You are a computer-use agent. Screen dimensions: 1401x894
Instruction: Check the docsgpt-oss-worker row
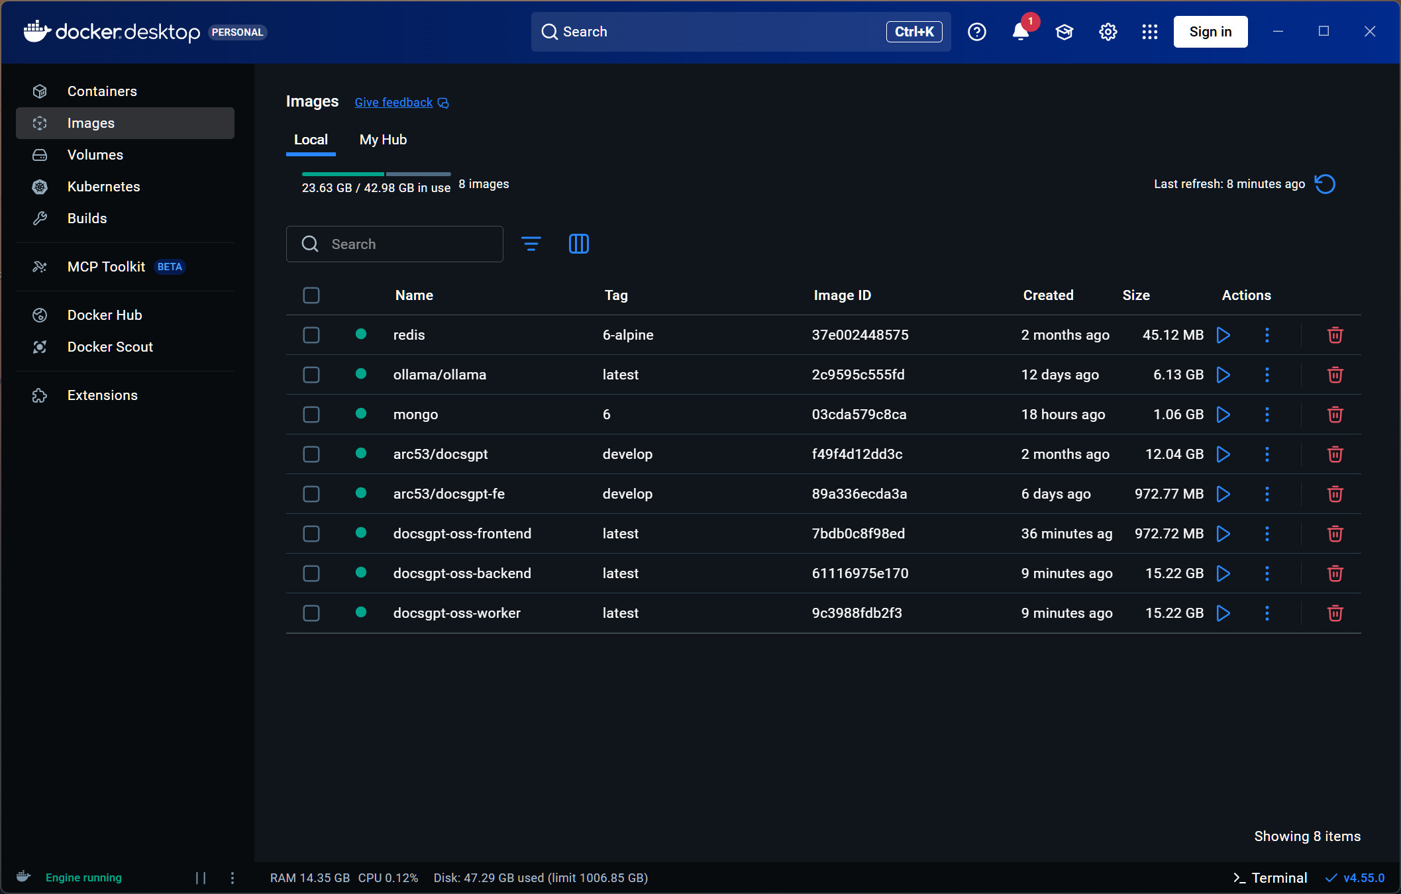pos(311,613)
